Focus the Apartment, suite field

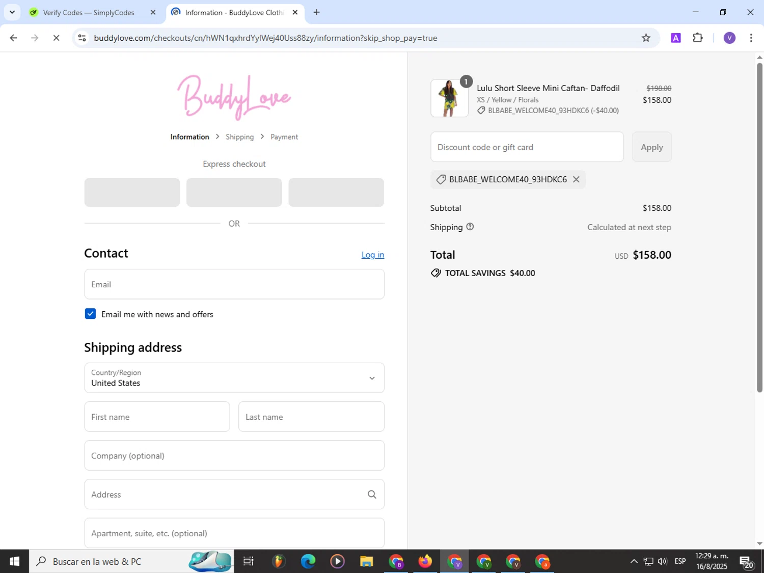coord(234,533)
